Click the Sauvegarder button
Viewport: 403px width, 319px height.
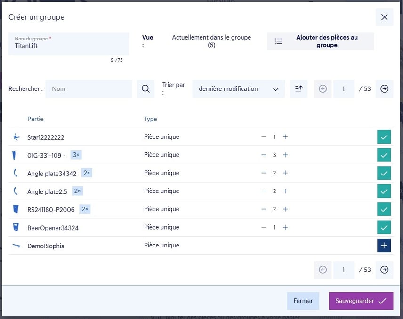tap(361, 301)
